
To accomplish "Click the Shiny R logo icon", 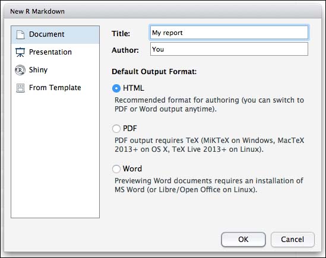I will click(20, 70).
